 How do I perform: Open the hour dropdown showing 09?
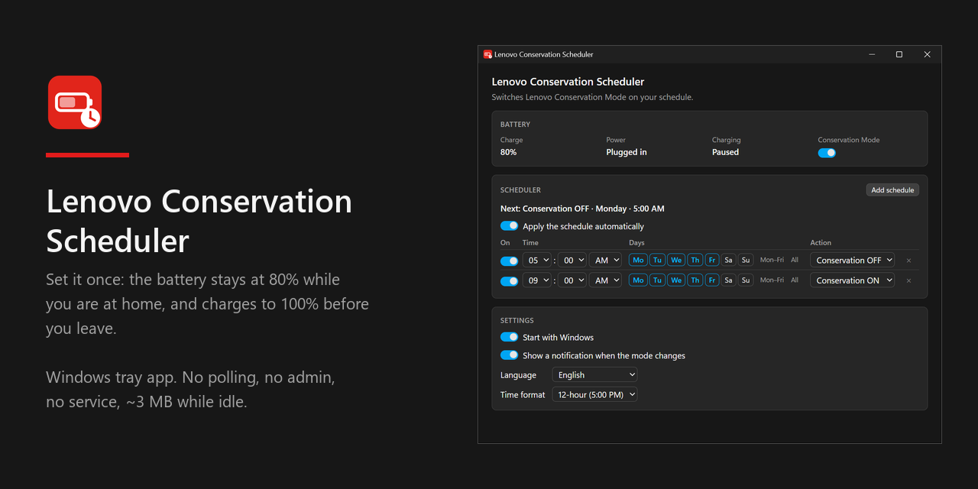536,280
